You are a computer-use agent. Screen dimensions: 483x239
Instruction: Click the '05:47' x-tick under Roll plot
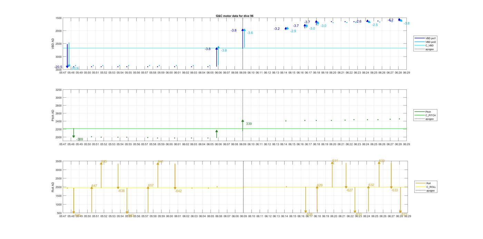click(x=63, y=216)
